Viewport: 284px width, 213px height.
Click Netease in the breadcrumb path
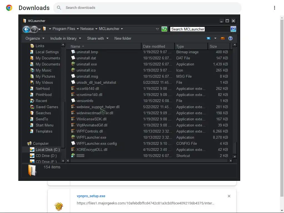[x=87, y=29]
